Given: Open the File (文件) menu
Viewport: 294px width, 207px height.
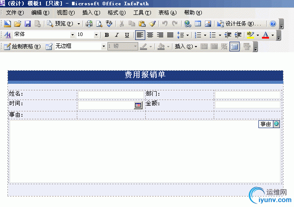Looking at the screenshot, I should click(x=15, y=13).
